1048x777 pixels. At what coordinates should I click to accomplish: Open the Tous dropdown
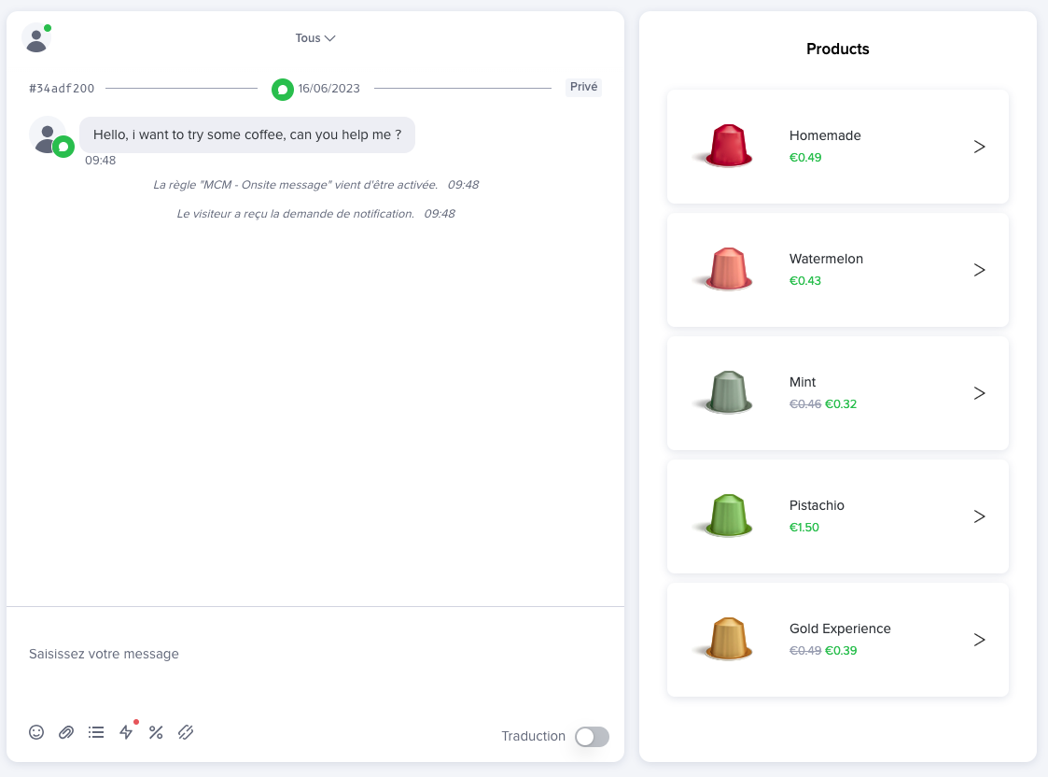314,38
